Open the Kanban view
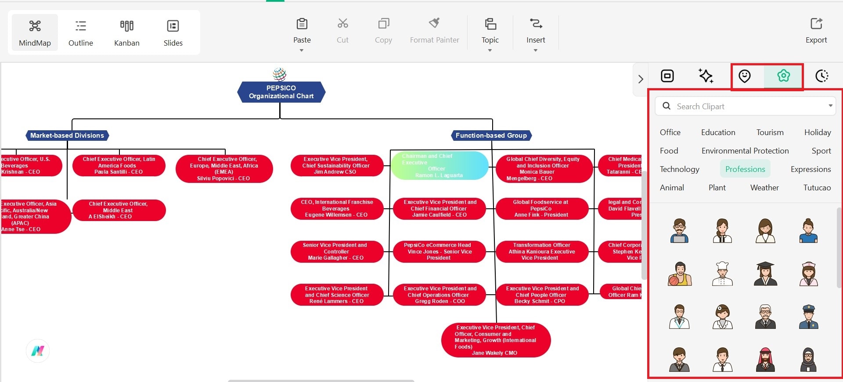This screenshot has width=843, height=382. (127, 32)
